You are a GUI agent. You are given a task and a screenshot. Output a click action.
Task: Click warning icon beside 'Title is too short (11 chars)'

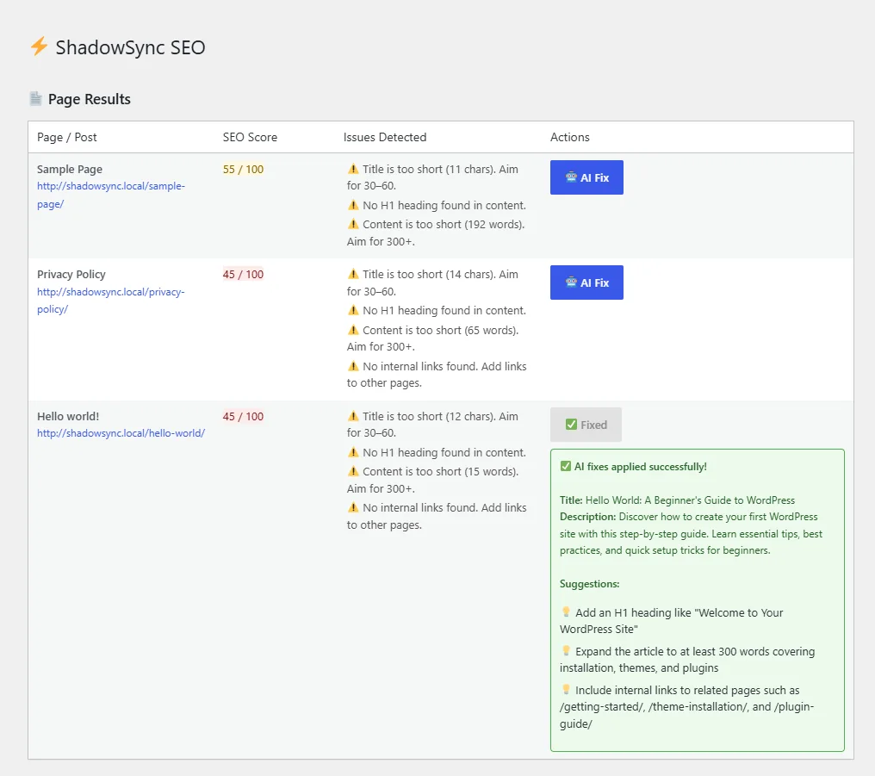pos(353,169)
